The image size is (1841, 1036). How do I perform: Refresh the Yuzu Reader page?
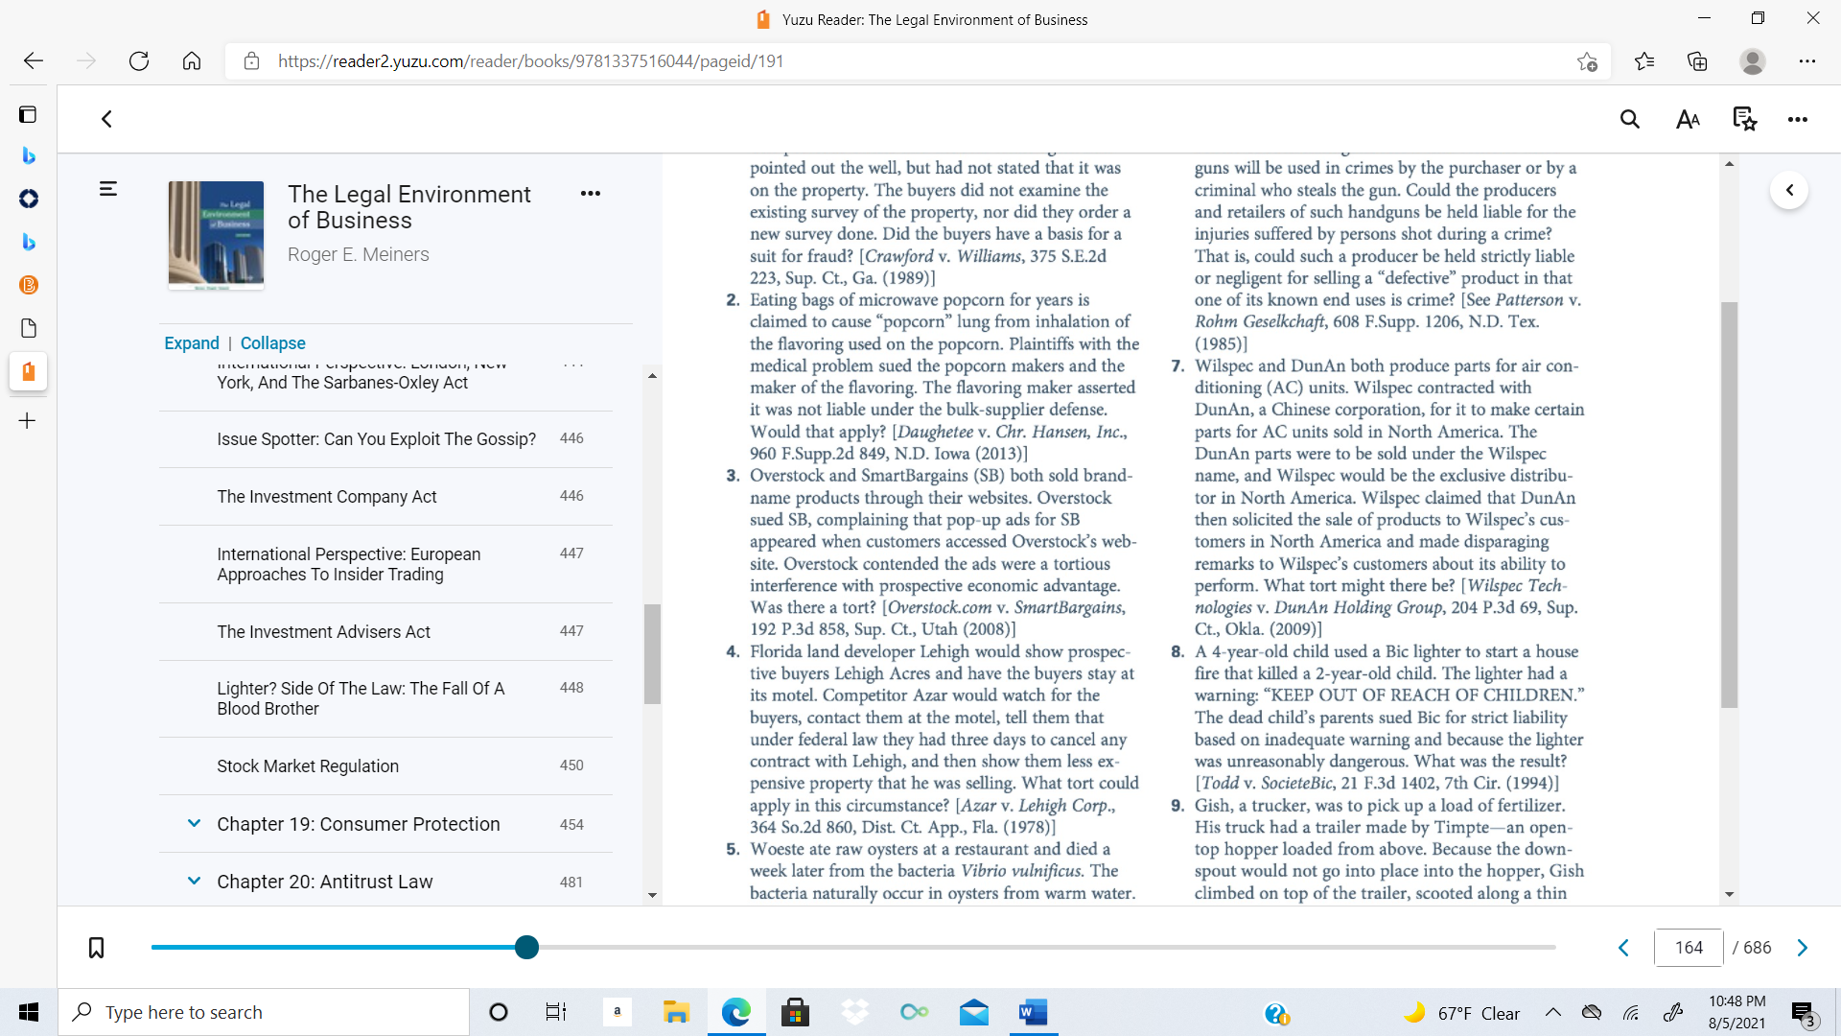139,61
